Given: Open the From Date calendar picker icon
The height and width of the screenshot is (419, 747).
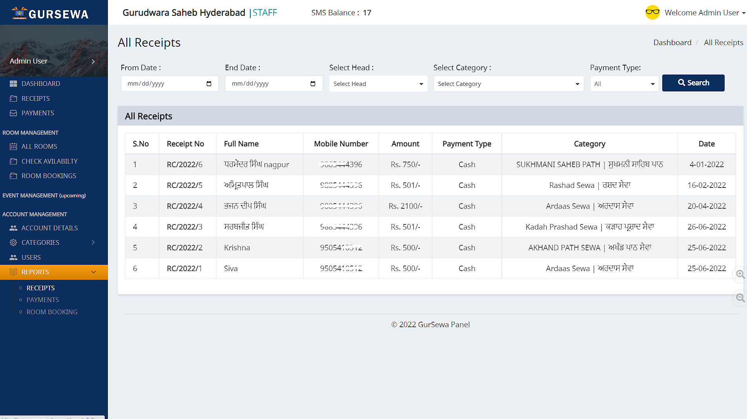Looking at the screenshot, I should 209,84.
